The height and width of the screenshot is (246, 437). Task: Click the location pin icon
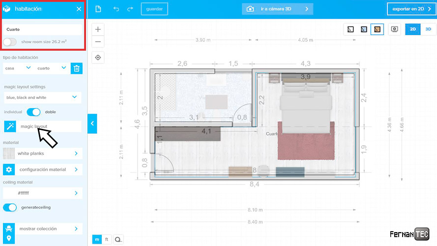pos(9,239)
